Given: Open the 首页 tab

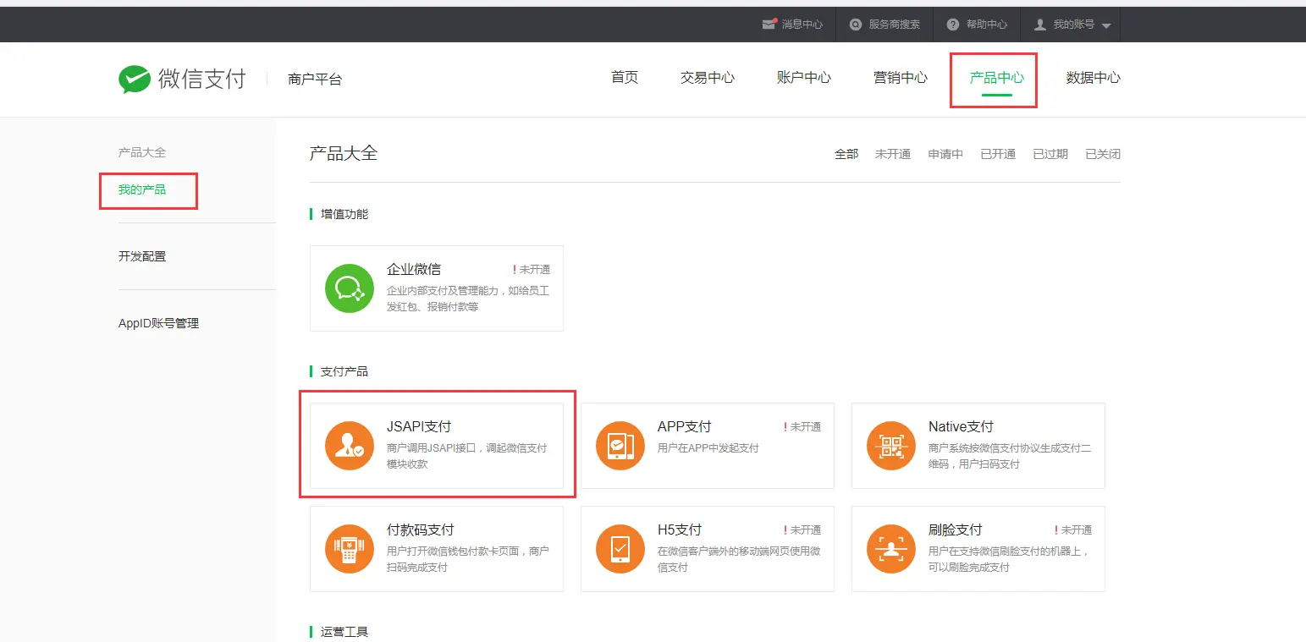Looking at the screenshot, I should pyautogui.click(x=625, y=77).
